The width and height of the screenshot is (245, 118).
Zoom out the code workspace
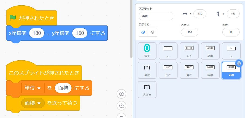point(121,106)
